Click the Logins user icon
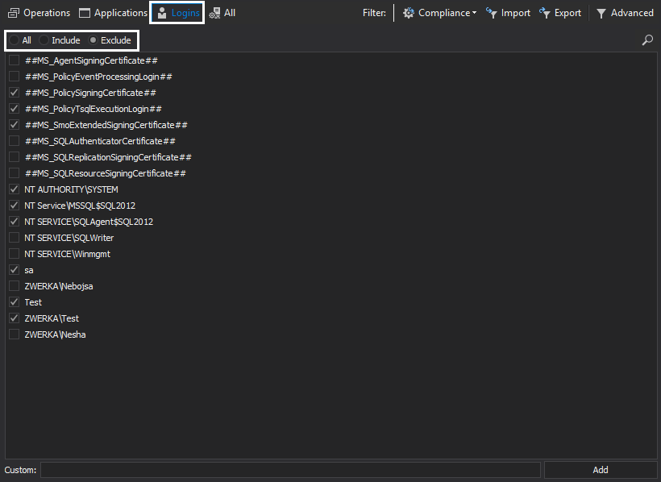 [x=162, y=13]
